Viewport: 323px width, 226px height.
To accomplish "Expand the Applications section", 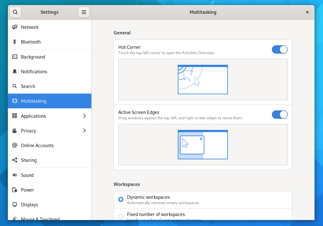I will [84, 116].
